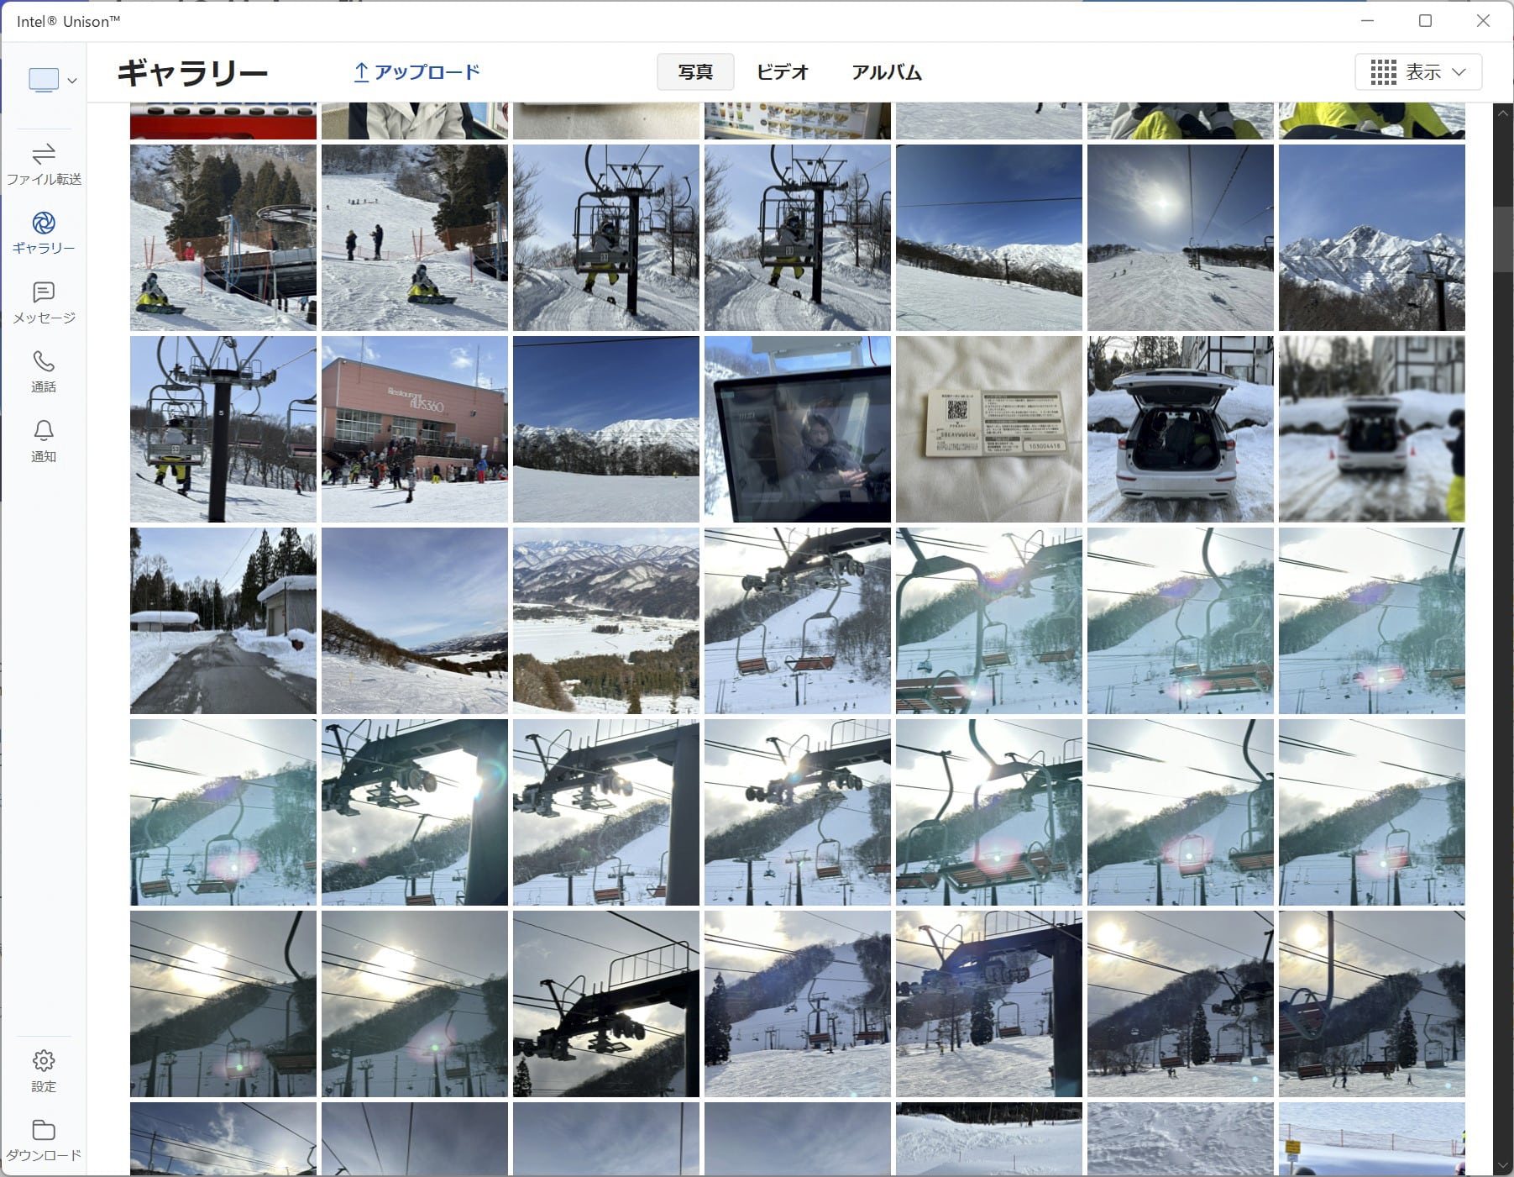Viewport: 1514px width, 1177px height.
Task: Click the scrollbar down arrow
Action: tap(1503, 1166)
